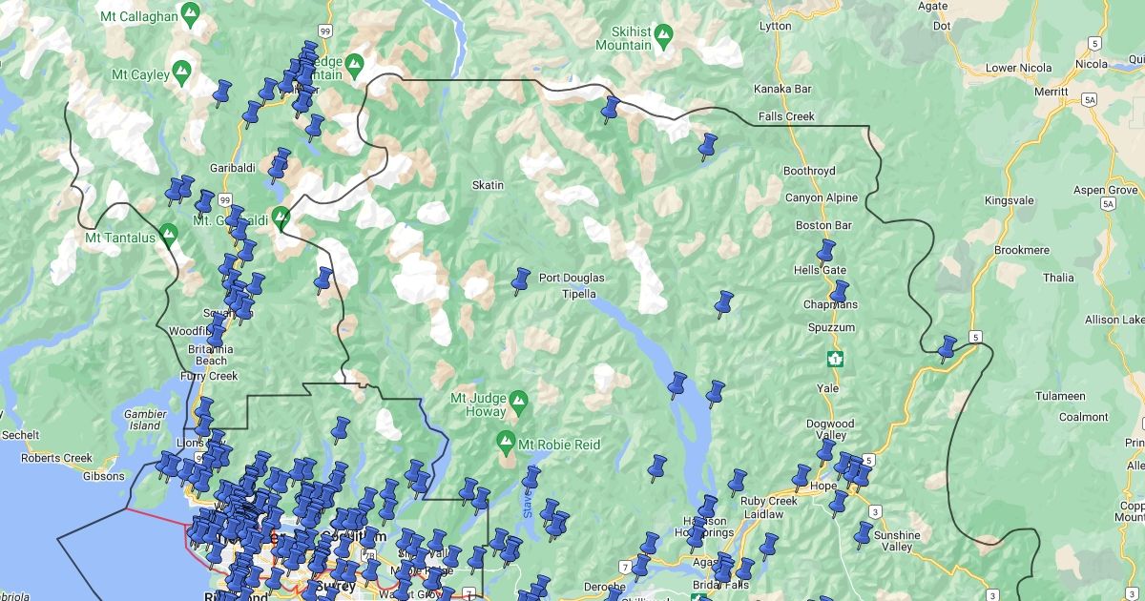The width and height of the screenshot is (1145, 601).
Task: Click the Lytton town label
Action: pyautogui.click(x=776, y=26)
